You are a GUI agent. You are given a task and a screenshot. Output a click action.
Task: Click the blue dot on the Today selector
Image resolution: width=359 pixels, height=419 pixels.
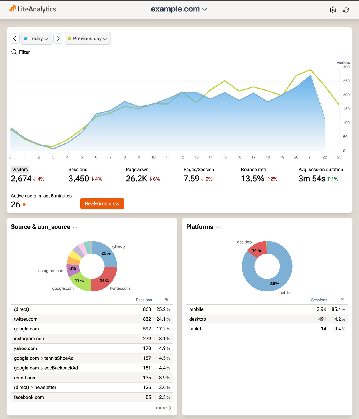[26, 38]
